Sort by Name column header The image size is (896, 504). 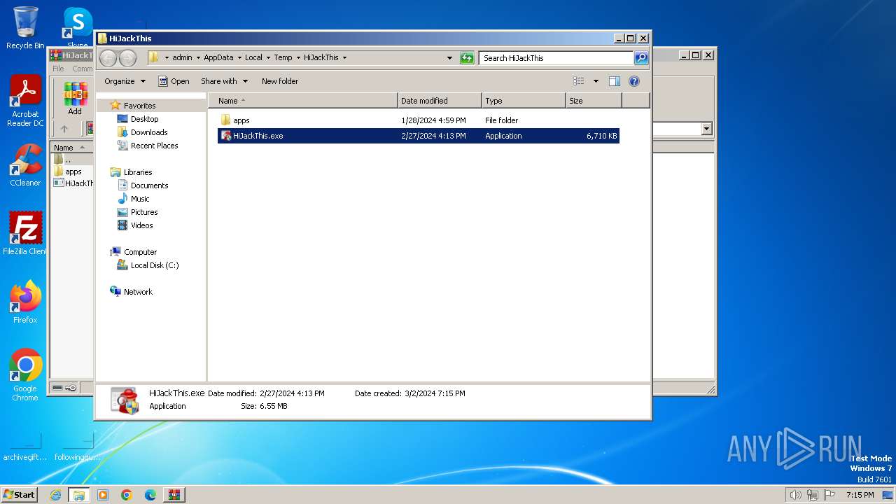pos(302,101)
